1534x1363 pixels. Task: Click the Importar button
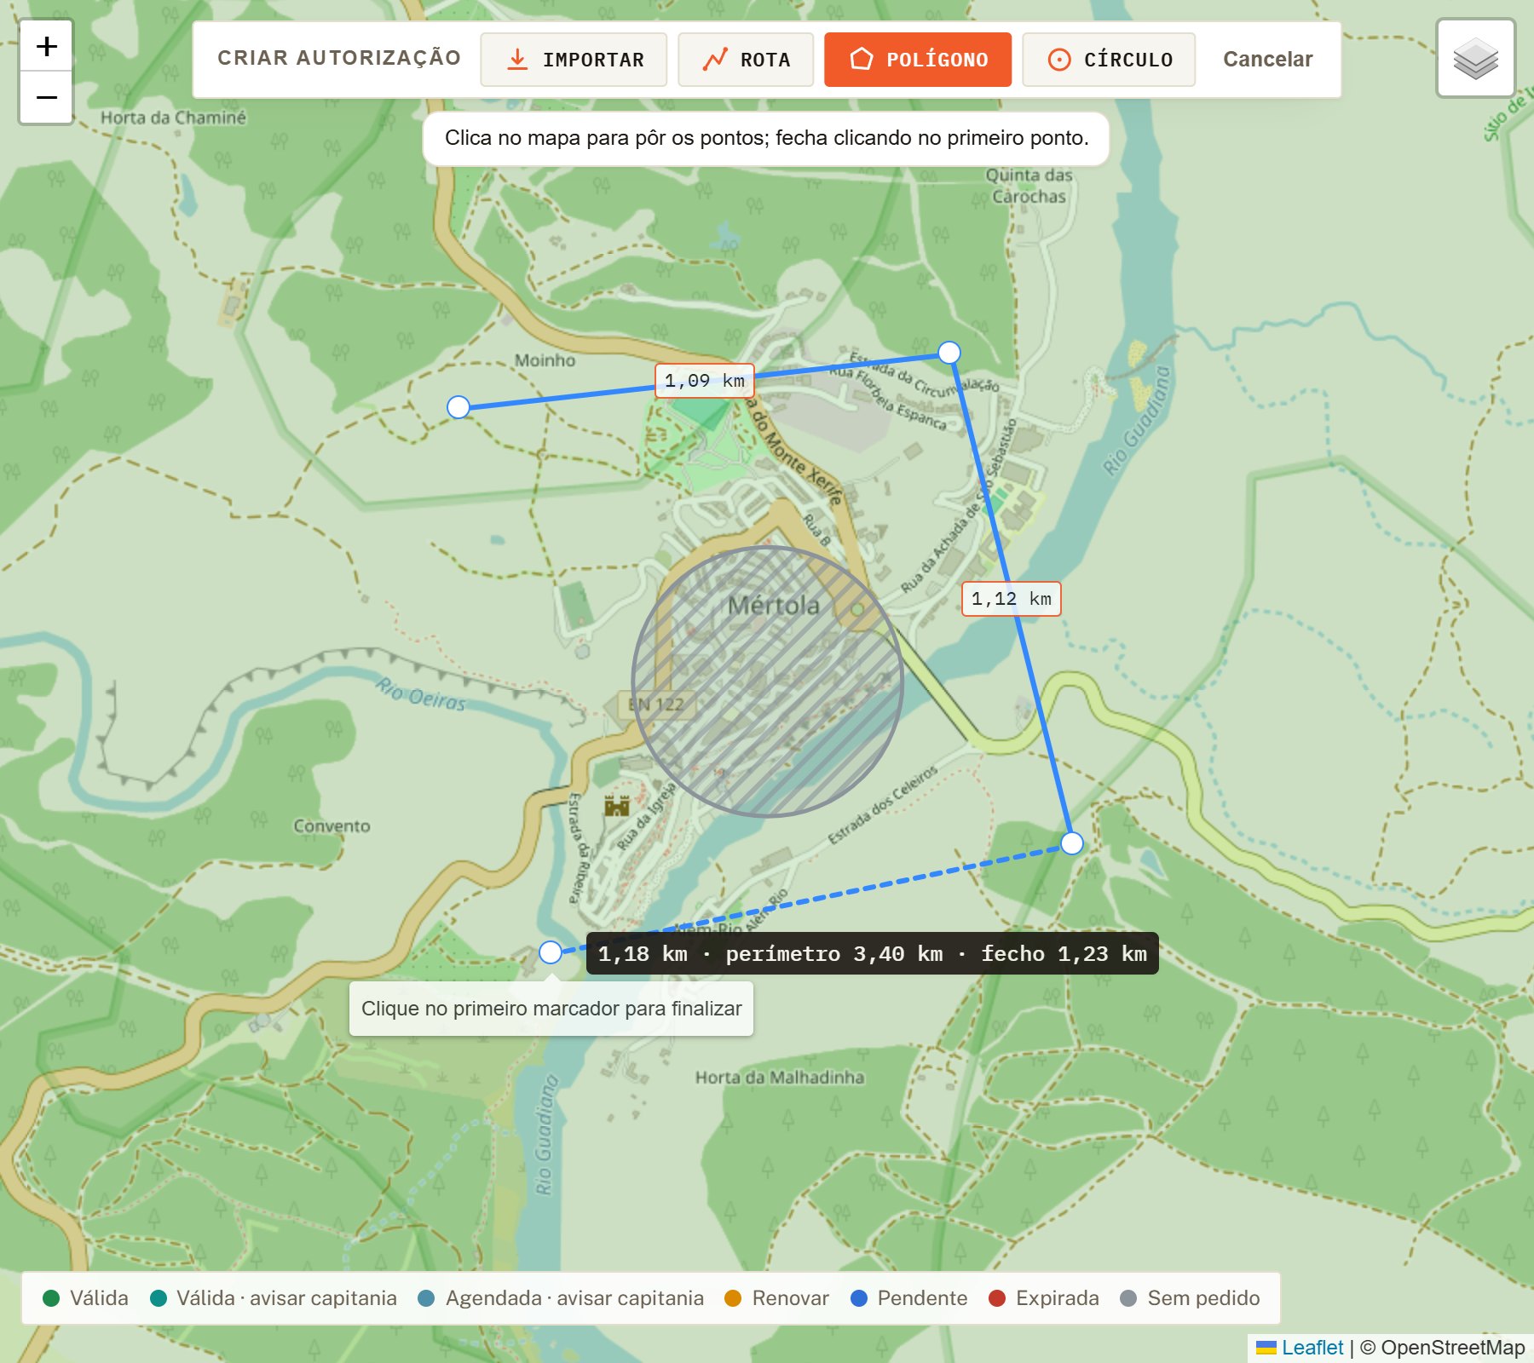(574, 60)
